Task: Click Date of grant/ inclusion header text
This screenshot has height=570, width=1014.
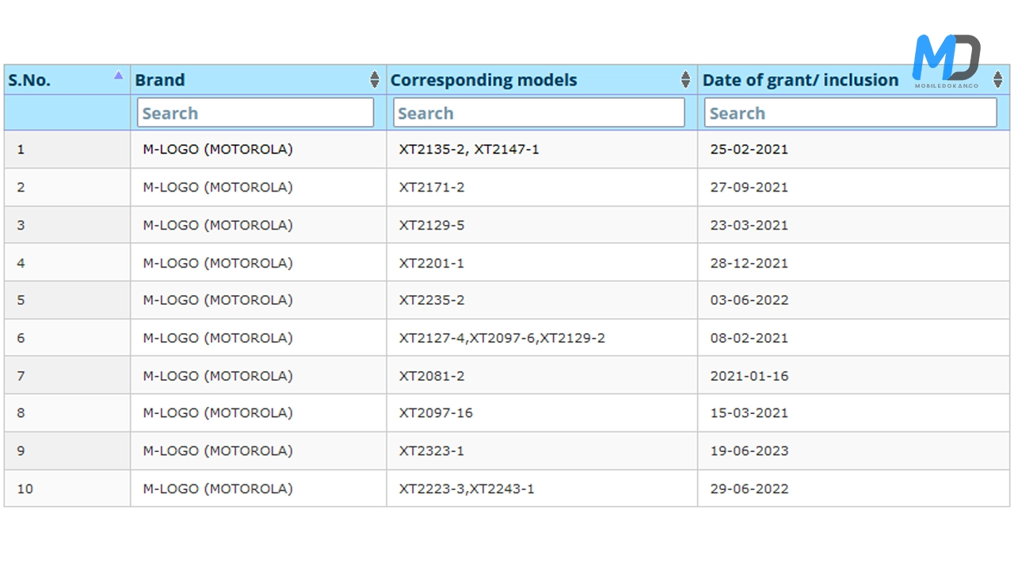Action: pyautogui.click(x=800, y=80)
